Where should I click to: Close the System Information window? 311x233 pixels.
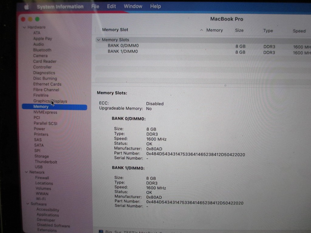pos(23,19)
